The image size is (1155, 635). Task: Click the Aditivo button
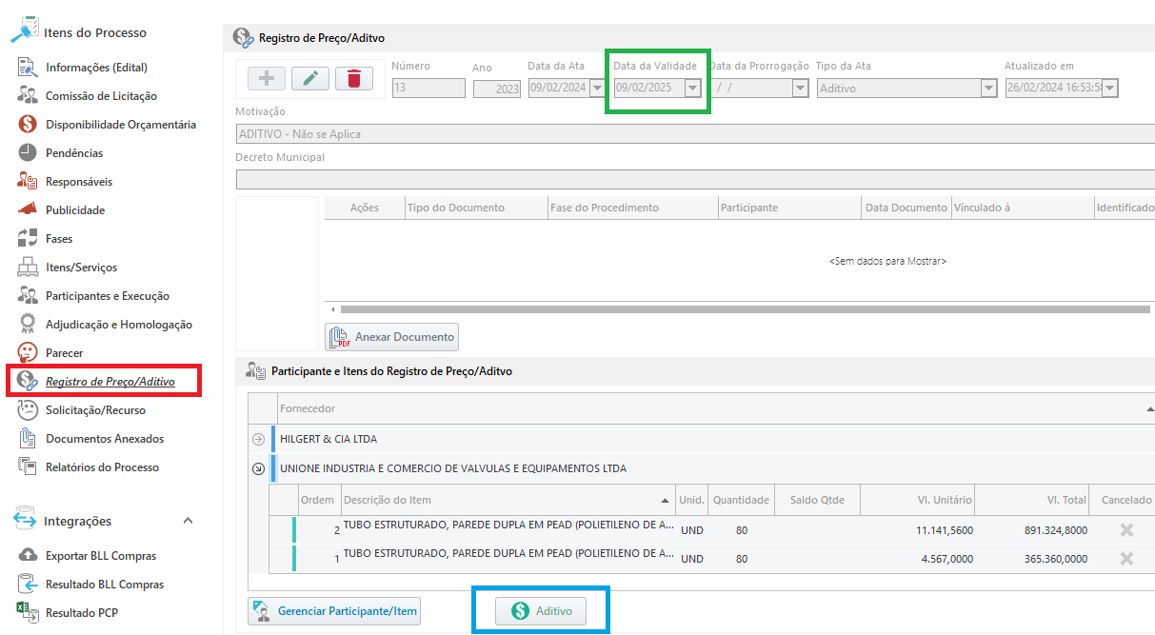click(x=541, y=611)
